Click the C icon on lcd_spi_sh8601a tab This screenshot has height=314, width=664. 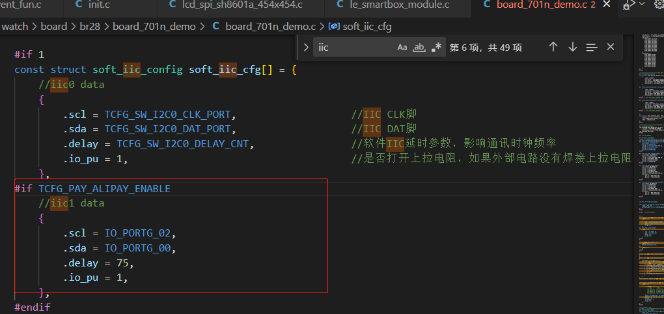click(x=173, y=5)
